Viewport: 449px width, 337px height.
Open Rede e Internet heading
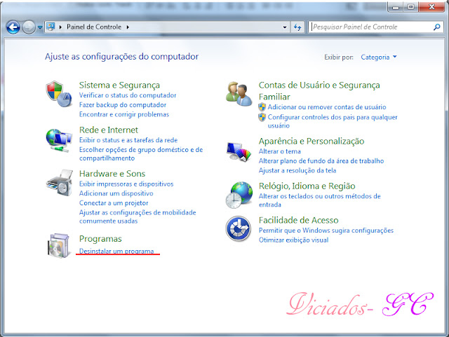(109, 130)
